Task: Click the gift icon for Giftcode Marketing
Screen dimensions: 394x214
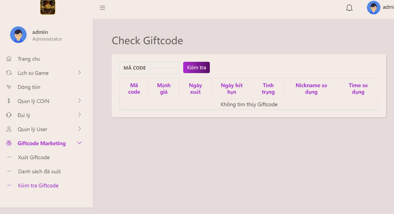Action: [9, 143]
